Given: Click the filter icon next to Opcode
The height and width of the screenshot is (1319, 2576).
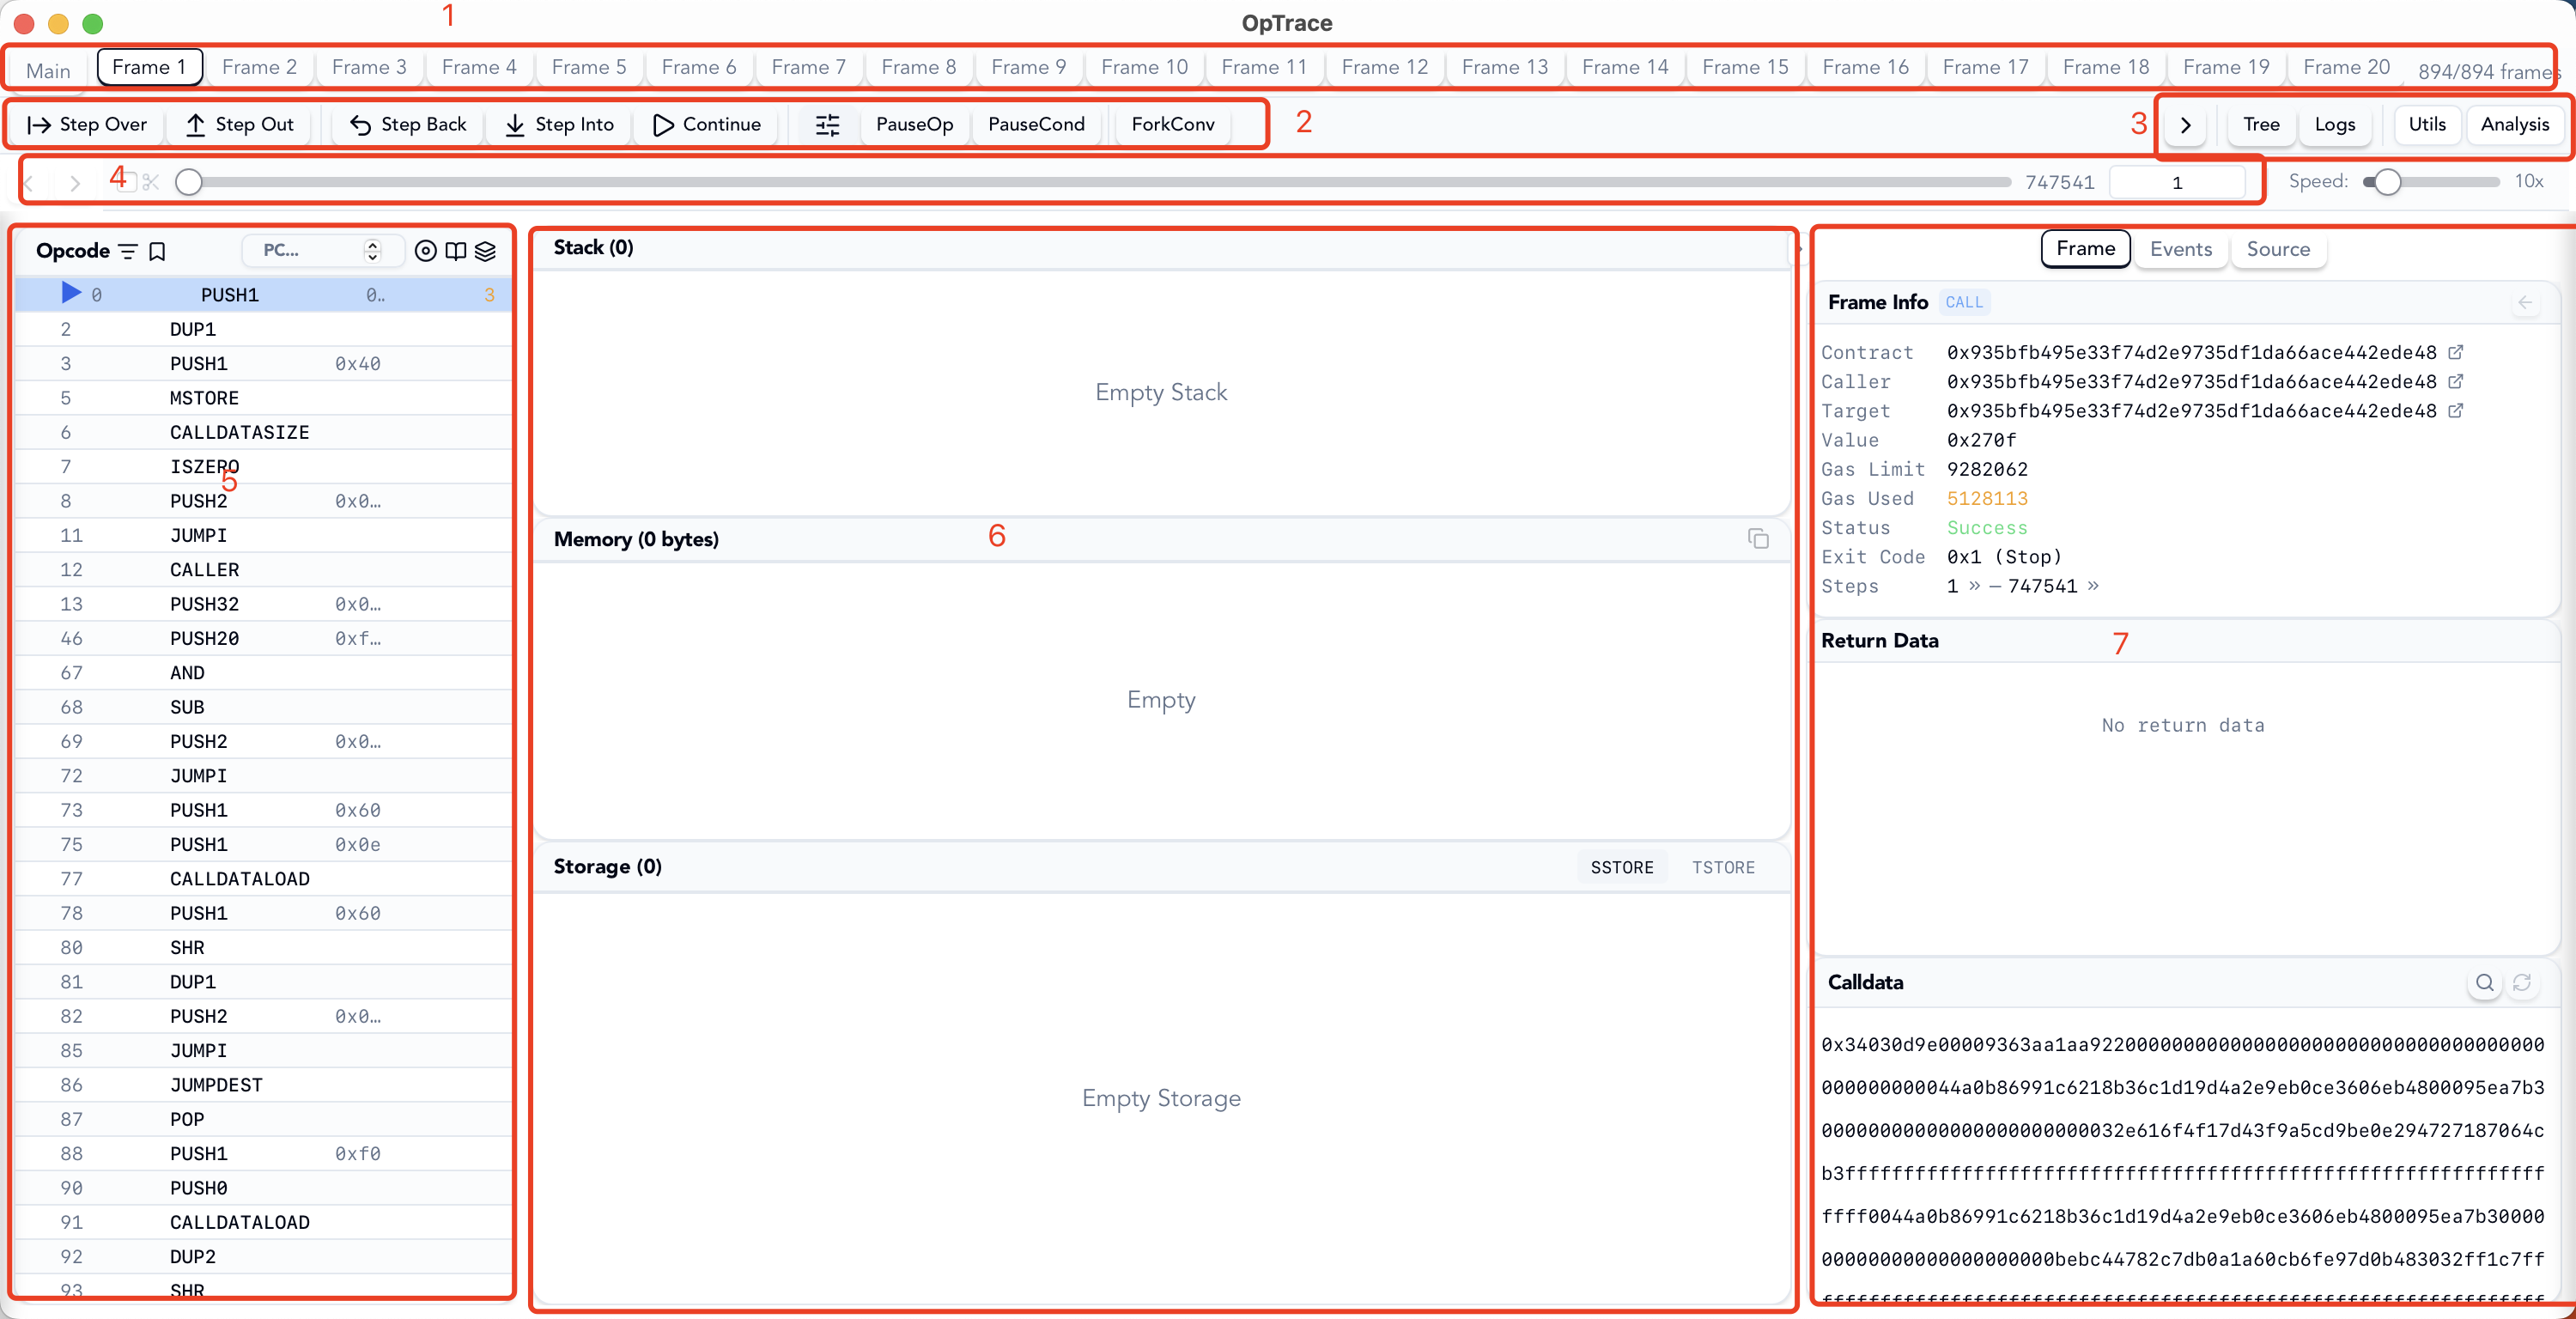Looking at the screenshot, I should tap(128, 251).
